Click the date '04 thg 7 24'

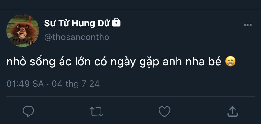76,84
